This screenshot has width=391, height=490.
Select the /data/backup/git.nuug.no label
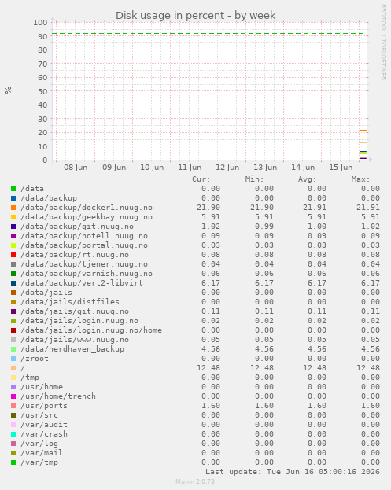(77, 227)
